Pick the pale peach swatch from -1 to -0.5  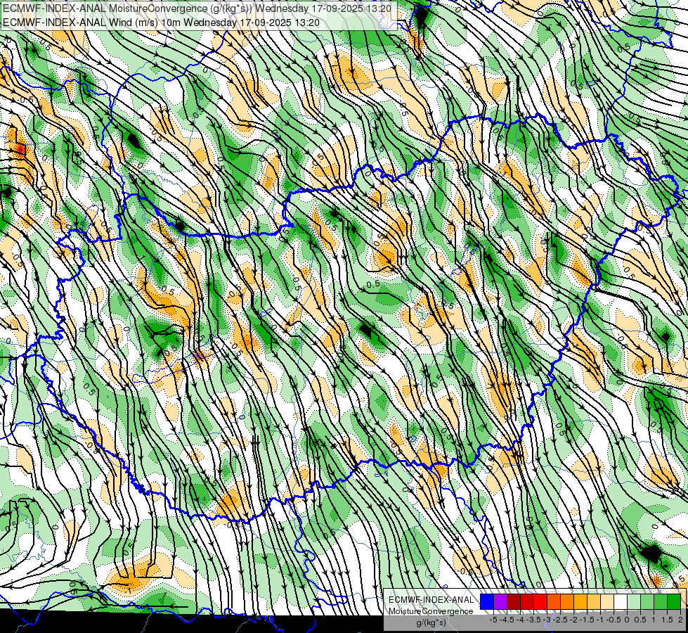[x=607, y=602]
